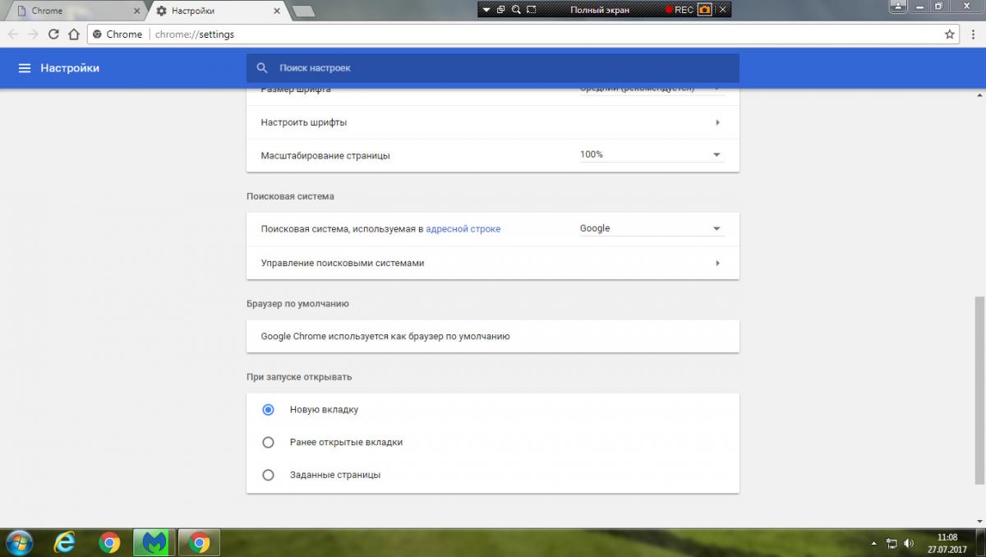This screenshot has height=557, width=986.
Task: Open the Google search engine dropdown
Action: coord(651,229)
